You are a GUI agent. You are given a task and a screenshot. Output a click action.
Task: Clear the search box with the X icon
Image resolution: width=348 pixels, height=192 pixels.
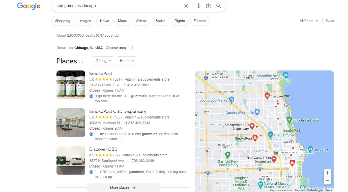coord(186,6)
